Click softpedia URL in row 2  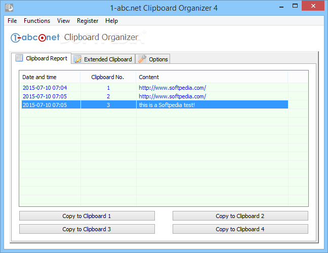(173, 96)
